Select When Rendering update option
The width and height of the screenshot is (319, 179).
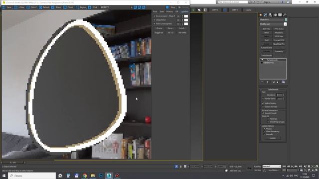point(264,131)
